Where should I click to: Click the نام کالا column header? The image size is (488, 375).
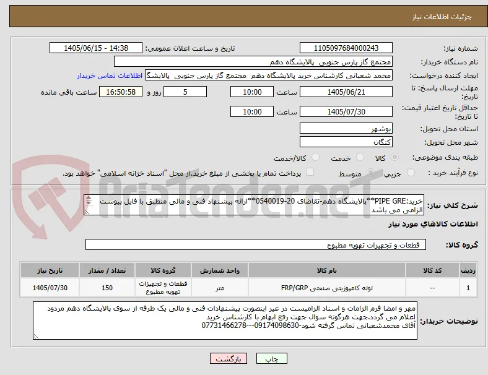(327, 270)
